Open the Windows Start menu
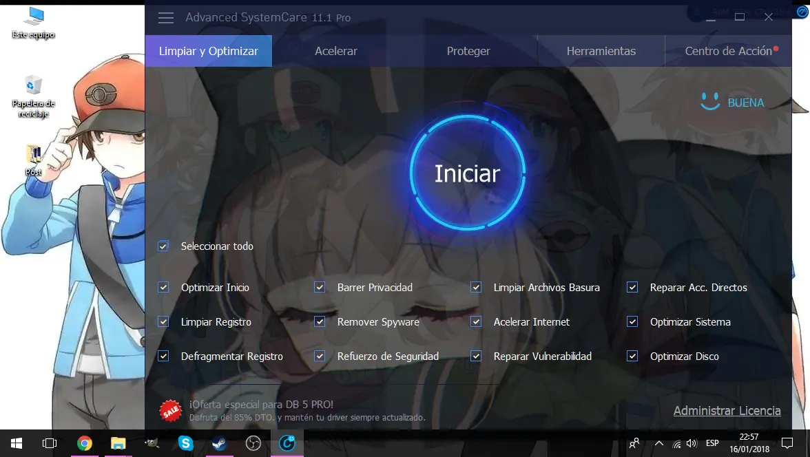The height and width of the screenshot is (457, 810). pyautogui.click(x=17, y=443)
